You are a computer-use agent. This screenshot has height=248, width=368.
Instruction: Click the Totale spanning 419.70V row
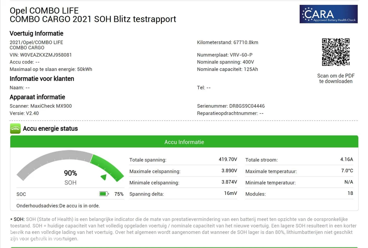click(183, 160)
